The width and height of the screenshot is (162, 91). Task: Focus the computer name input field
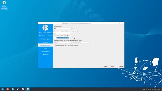pos(62,38)
